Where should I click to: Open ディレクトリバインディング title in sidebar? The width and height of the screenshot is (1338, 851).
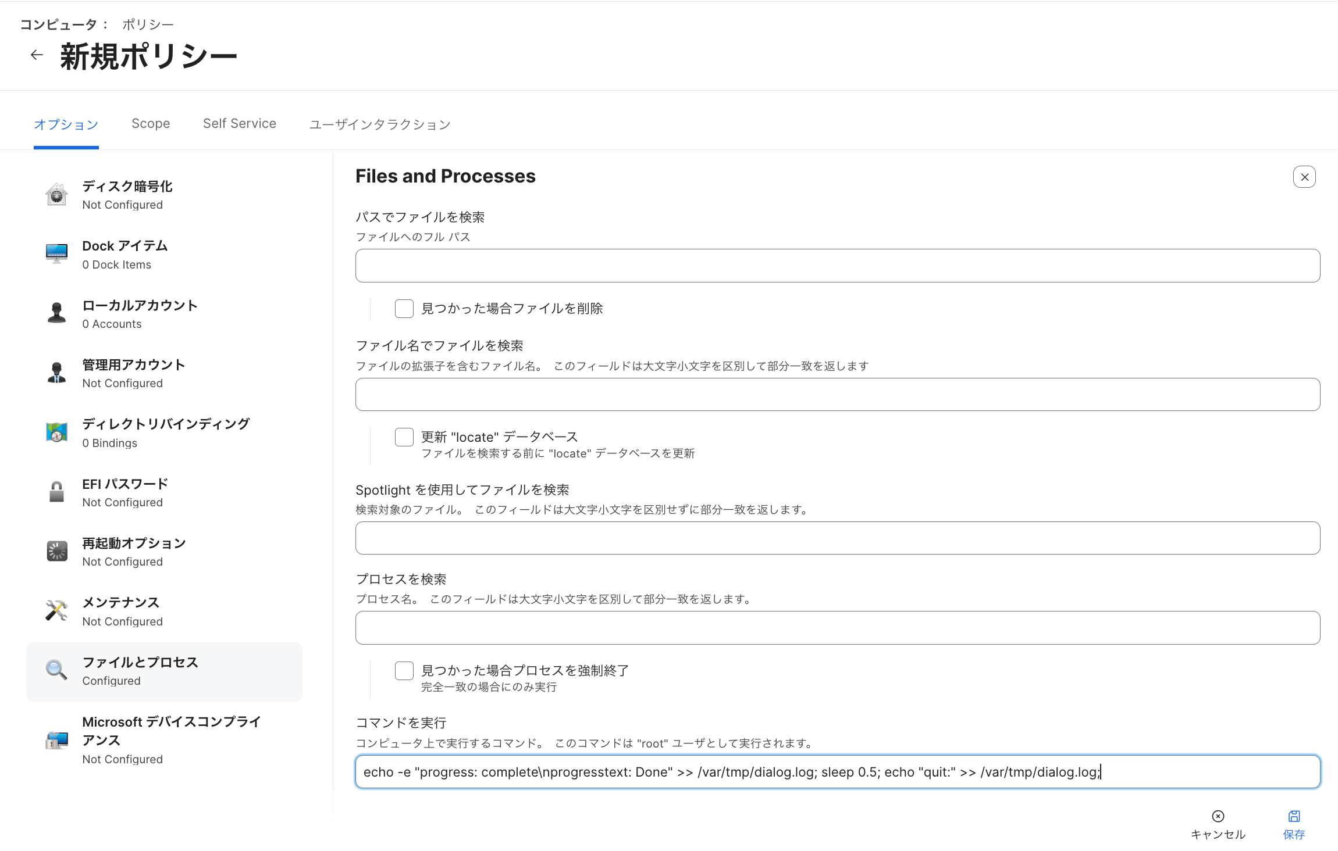pos(166,424)
